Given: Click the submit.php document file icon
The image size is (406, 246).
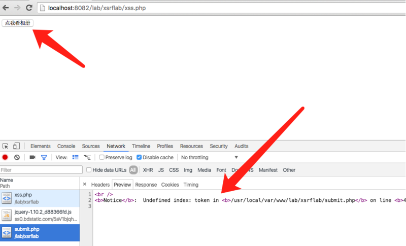Looking at the screenshot, I should coord(7,233).
